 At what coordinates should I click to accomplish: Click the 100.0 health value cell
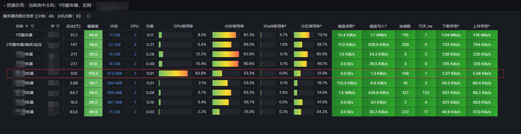93,73
